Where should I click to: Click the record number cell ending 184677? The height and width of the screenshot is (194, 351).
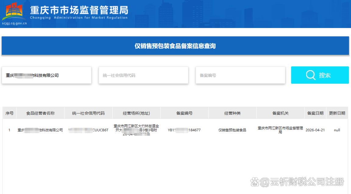(184, 130)
